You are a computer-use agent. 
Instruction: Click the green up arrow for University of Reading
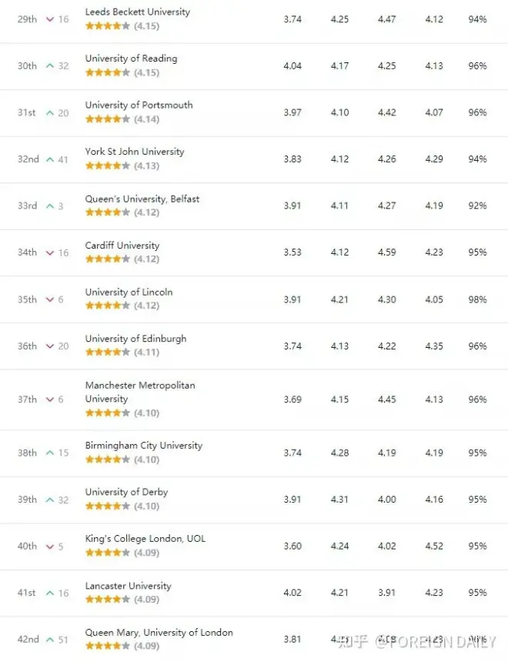pyautogui.click(x=50, y=66)
